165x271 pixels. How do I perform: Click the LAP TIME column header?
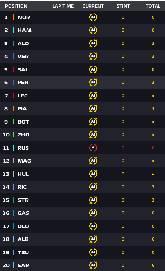point(63,6)
